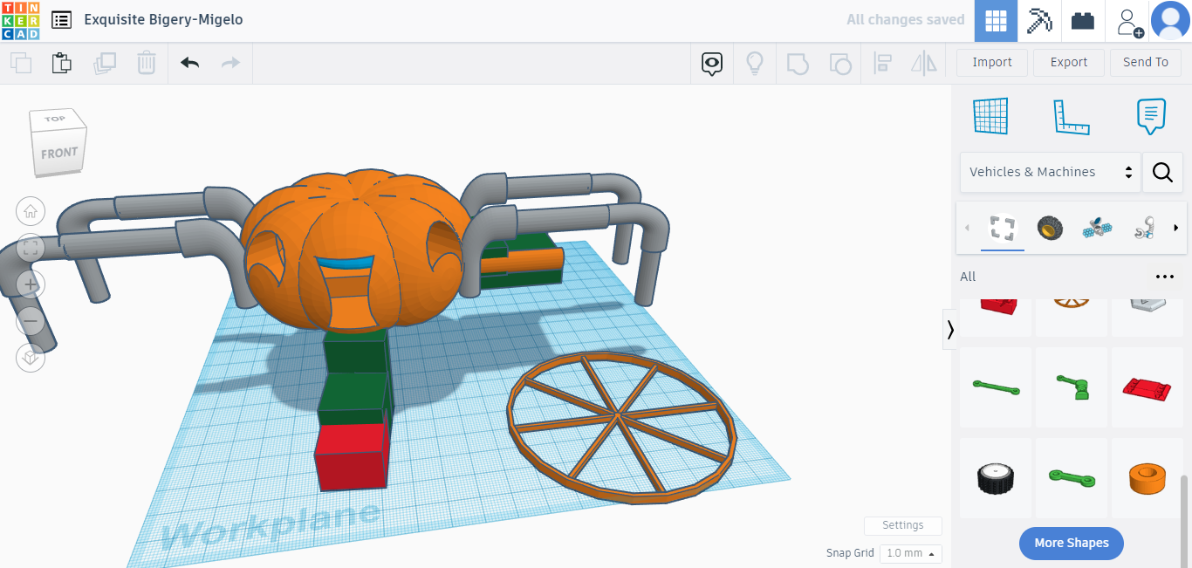Click the Ungroup icon
Screen dimensions: 1192x568
click(839, 62)
